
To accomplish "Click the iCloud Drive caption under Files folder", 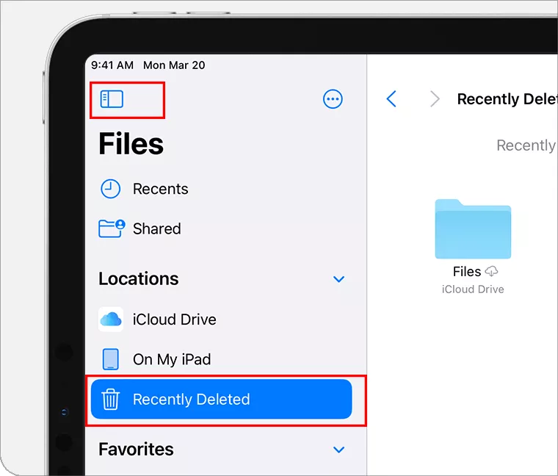I will pos(473,289).
